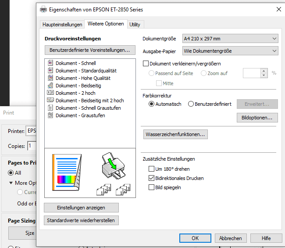
Task: Uncheck Bidirektionales Drucken
Action: (151, 178)
